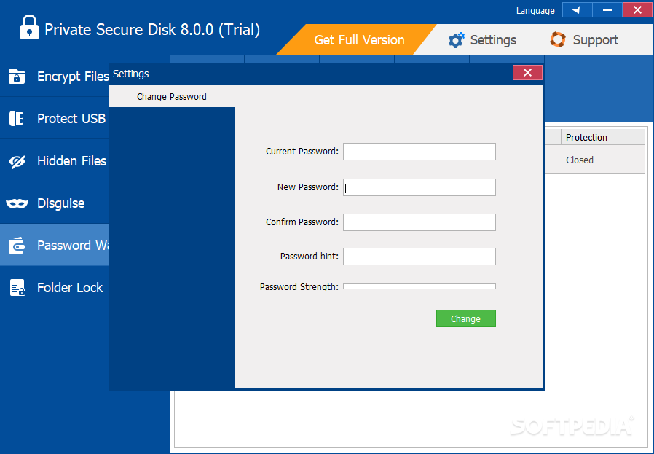
Task: Select the Password Wallet icon
Action: (x=17, y=246)
